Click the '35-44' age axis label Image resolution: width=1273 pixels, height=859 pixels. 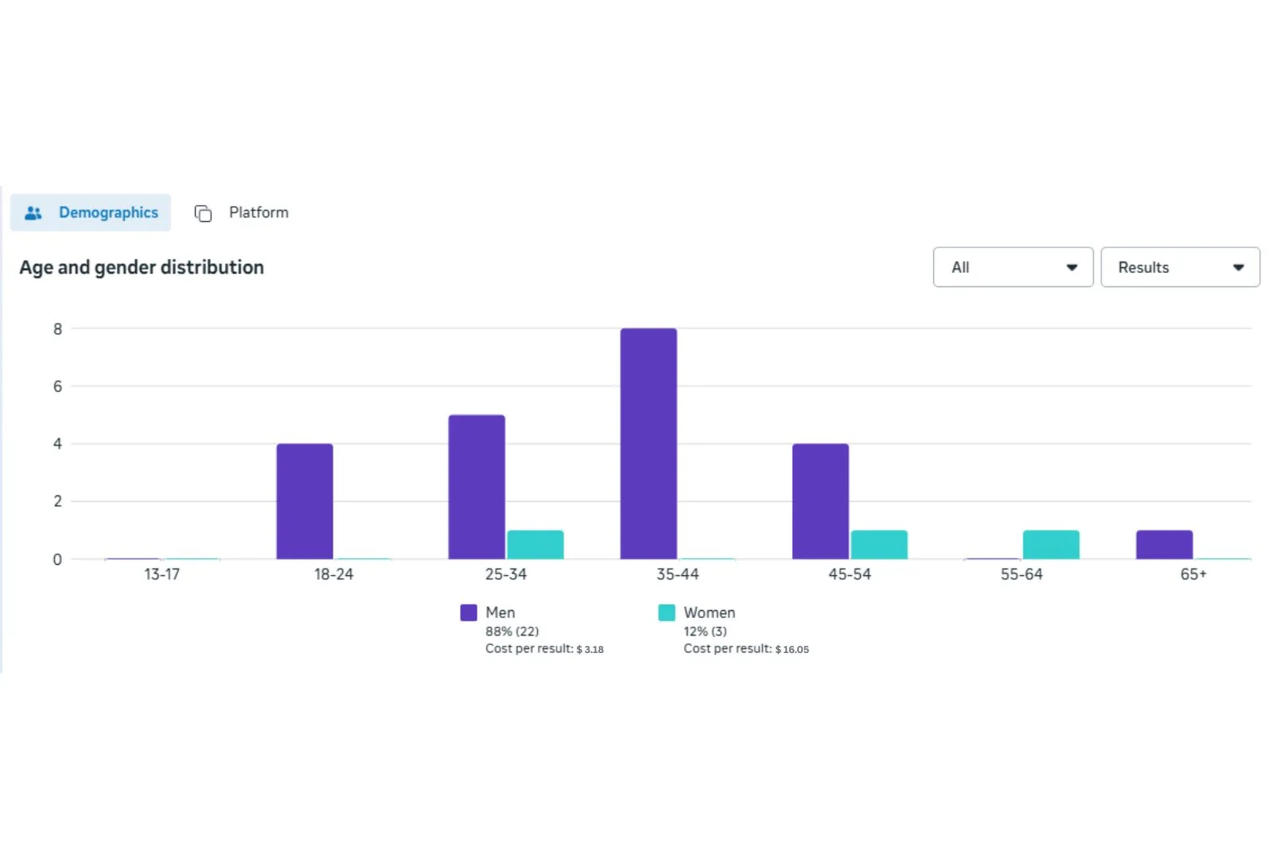(x=678, y=574)
